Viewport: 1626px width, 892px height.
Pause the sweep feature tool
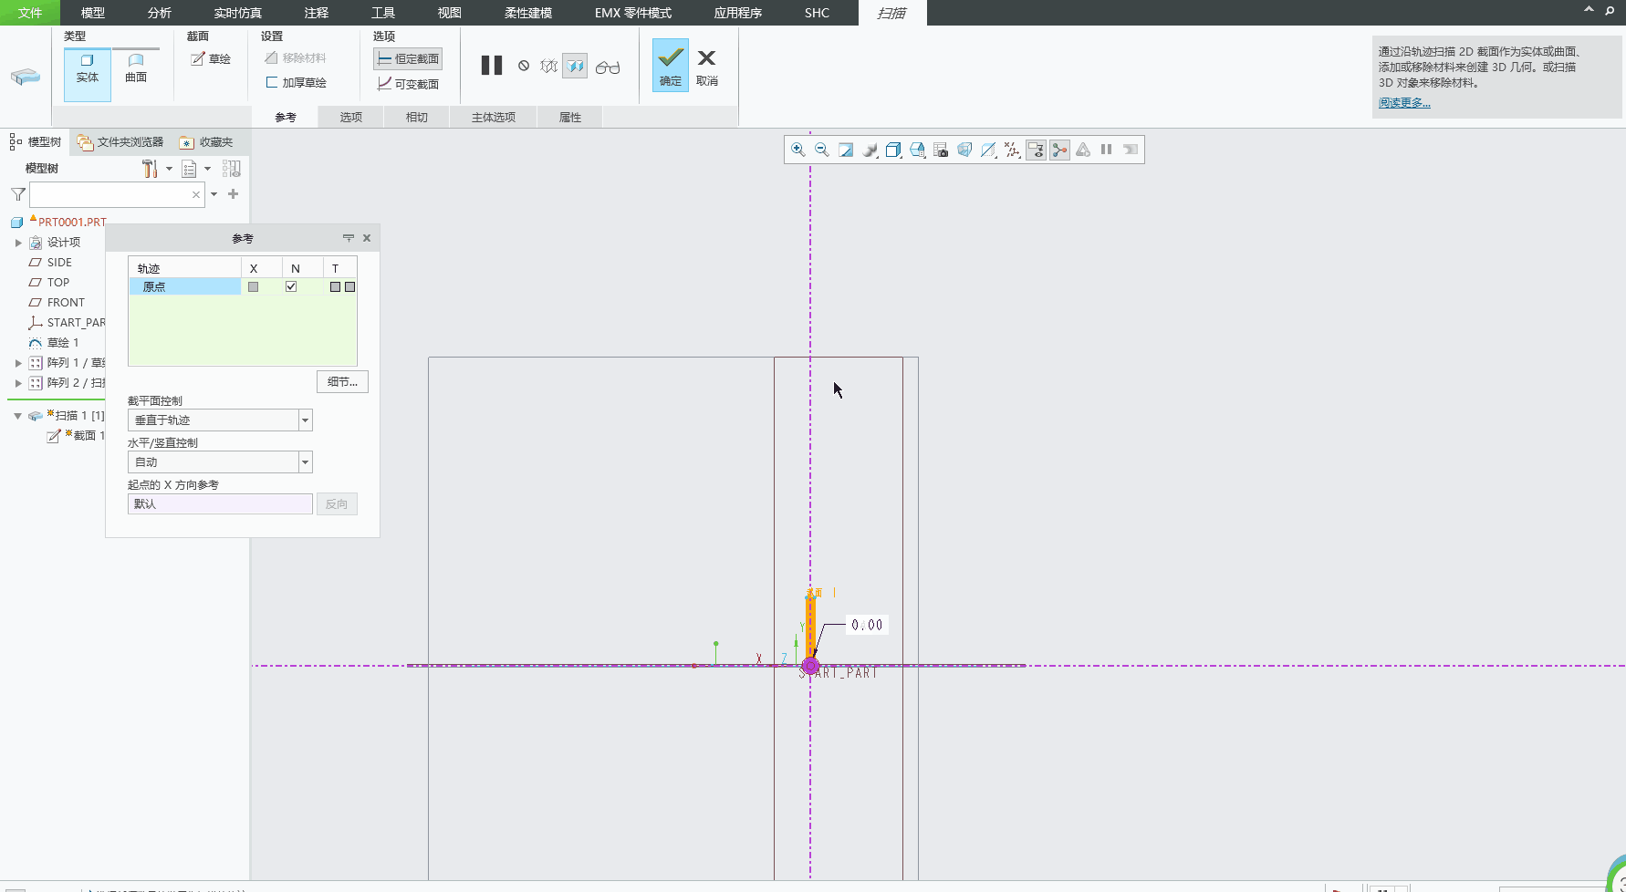tap(492, 66)
